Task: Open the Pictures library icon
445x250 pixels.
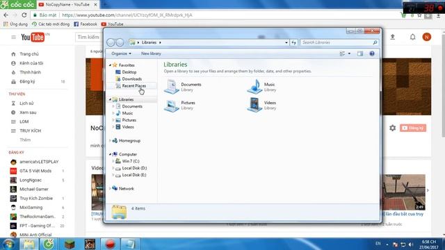Action: tap(172, 105)
